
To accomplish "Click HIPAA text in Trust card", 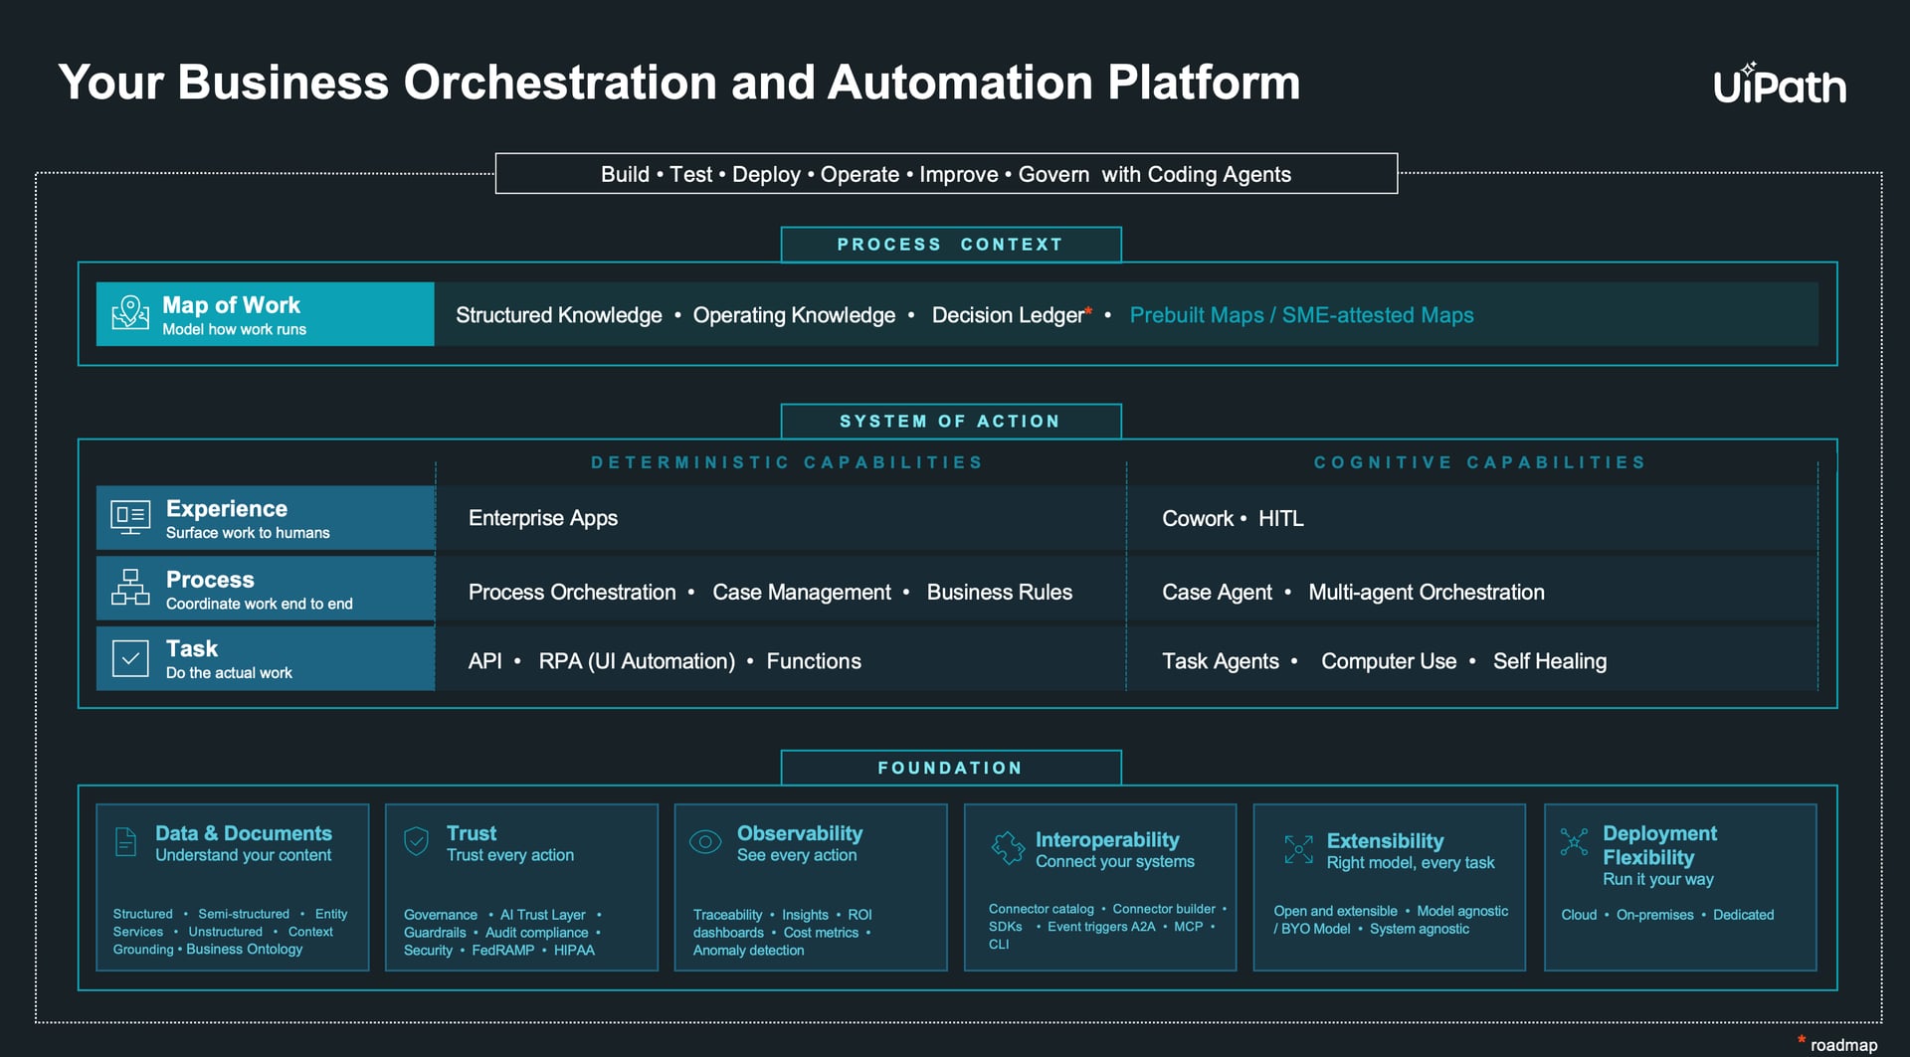I will [x=574, y=951].
